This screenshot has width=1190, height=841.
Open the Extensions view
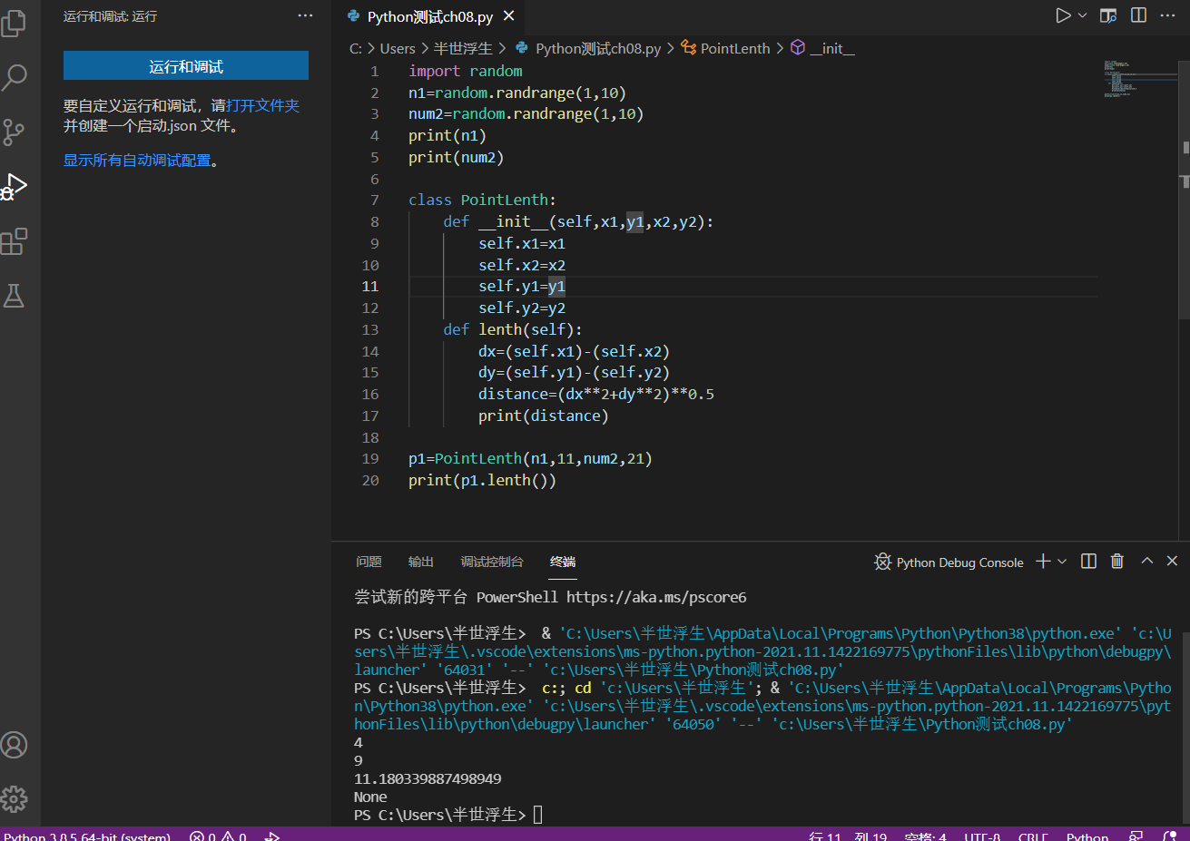tap(14, 241)
